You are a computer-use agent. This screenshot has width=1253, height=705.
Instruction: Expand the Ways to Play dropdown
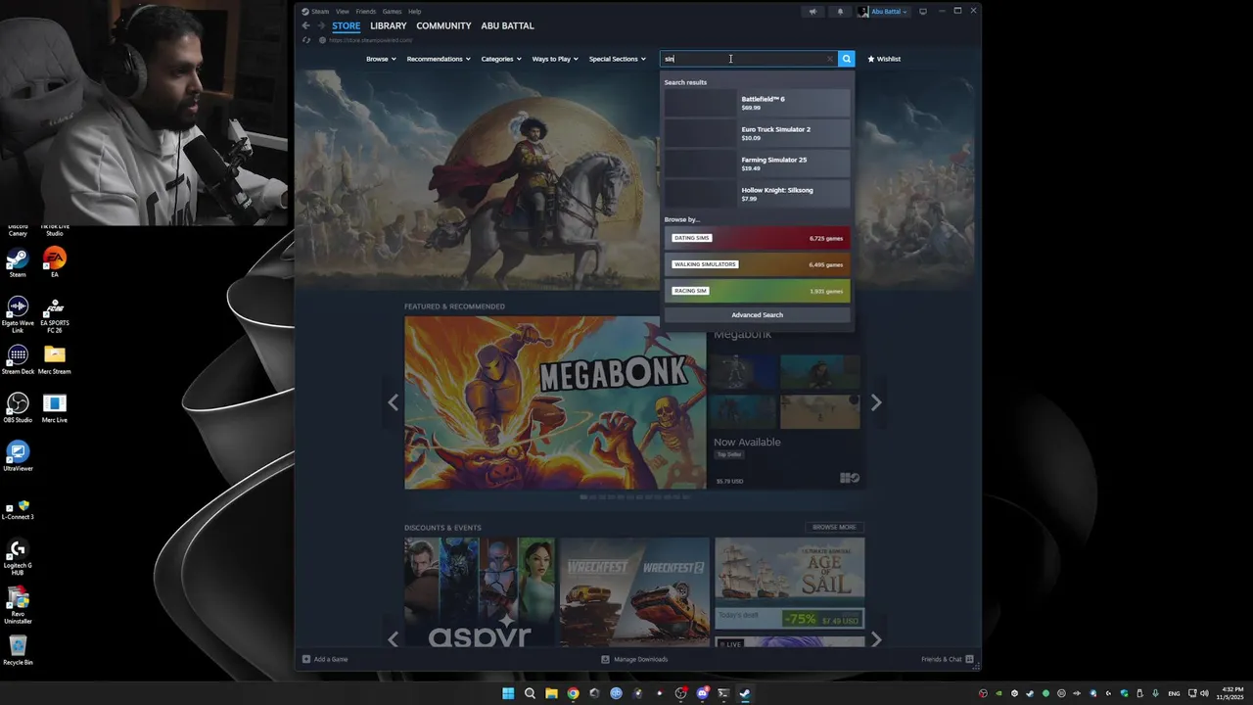point(555,59)
